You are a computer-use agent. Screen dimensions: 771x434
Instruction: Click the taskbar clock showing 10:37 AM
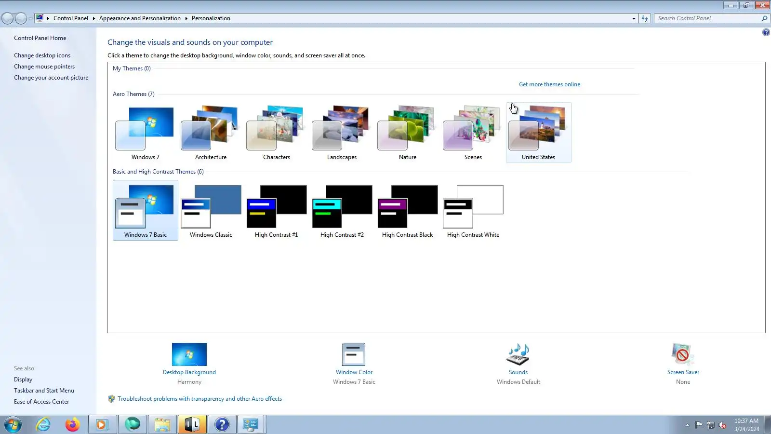point(746,425)
